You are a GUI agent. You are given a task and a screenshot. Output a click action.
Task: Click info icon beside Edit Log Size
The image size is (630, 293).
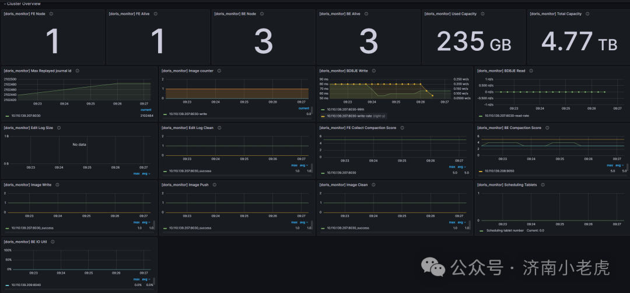click(x=59, y=128)
